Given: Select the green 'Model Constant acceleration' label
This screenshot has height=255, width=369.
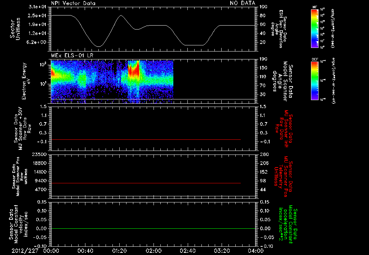Looking at the screenshot, I should (x=288, y=224).
